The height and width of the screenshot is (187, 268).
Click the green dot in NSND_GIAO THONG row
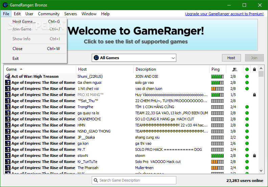click(247, 131)
